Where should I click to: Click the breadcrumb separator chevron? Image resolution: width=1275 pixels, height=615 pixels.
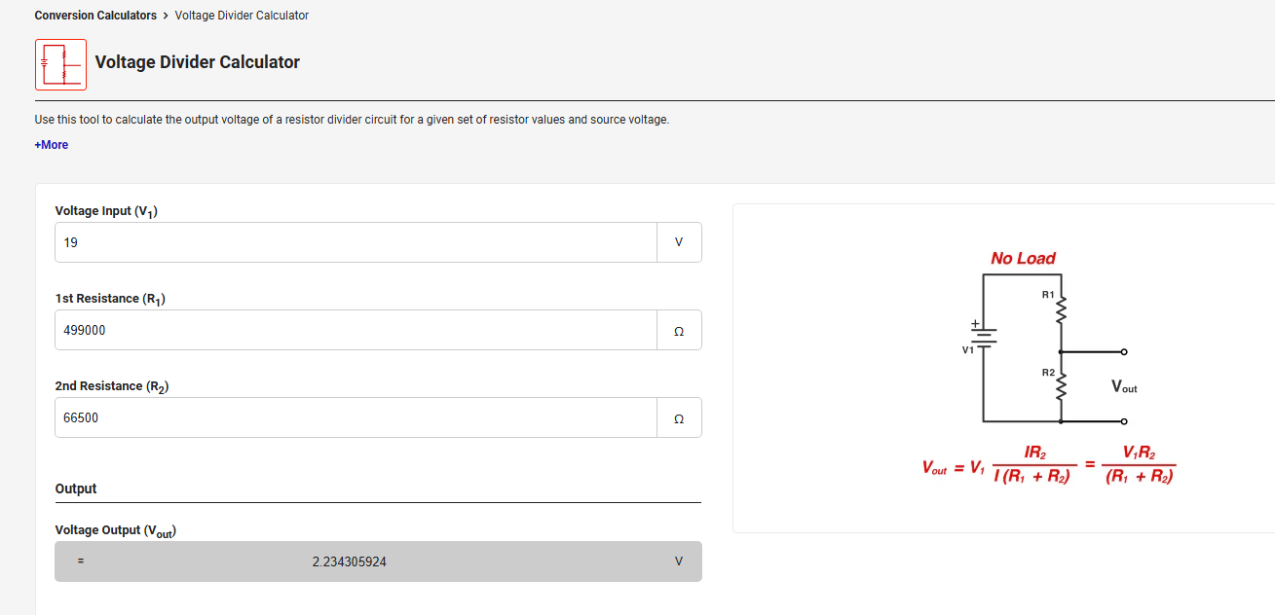point(166,16)
